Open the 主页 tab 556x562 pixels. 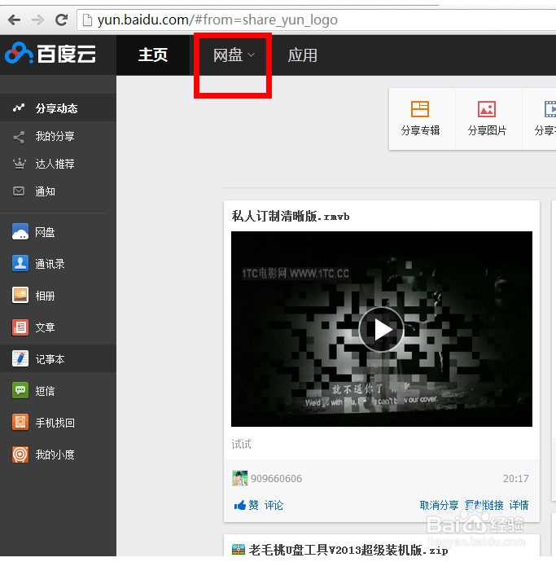[x=153, y=55]
